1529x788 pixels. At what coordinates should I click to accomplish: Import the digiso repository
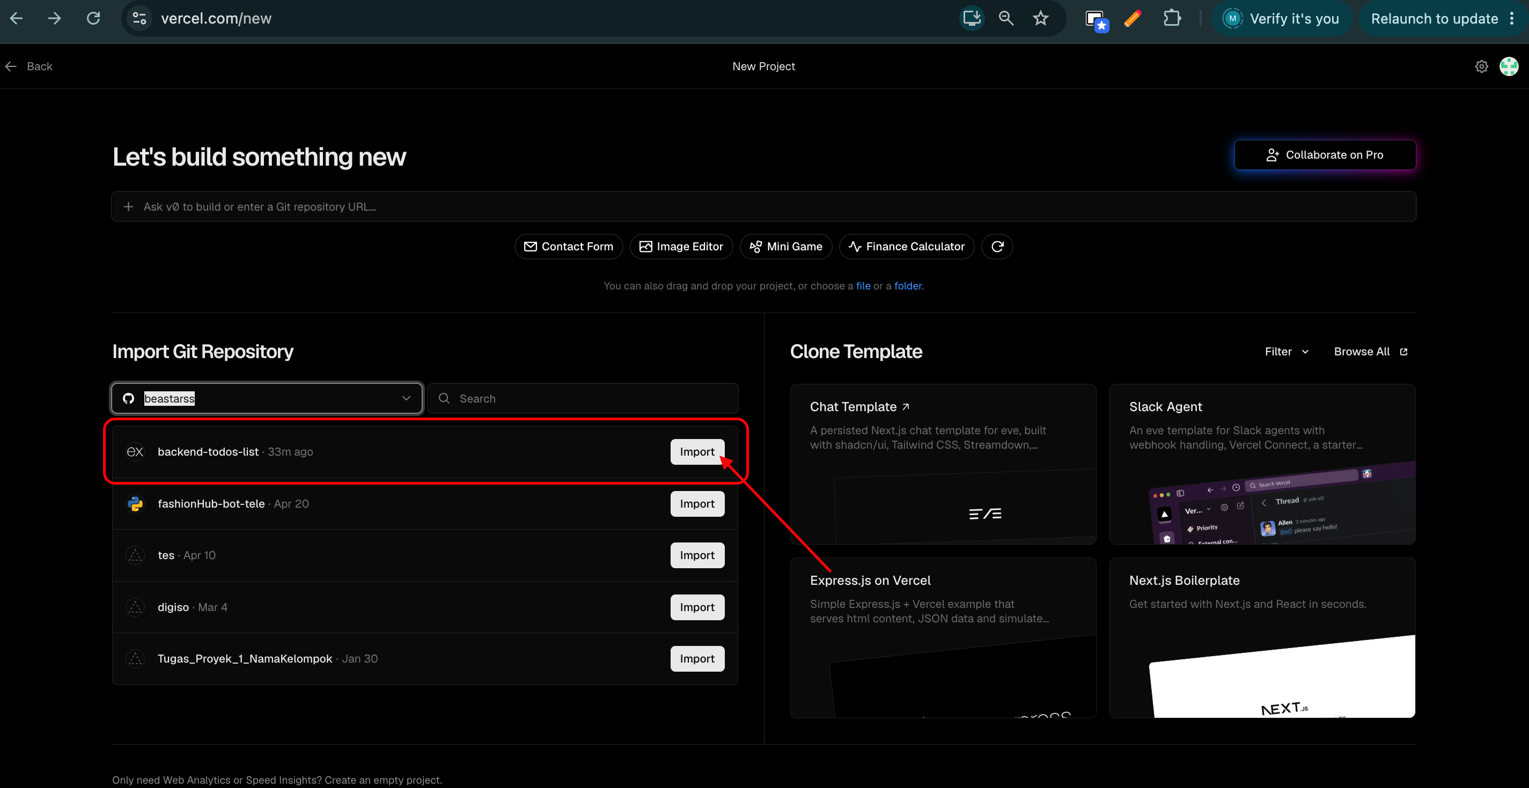point(697,607)
